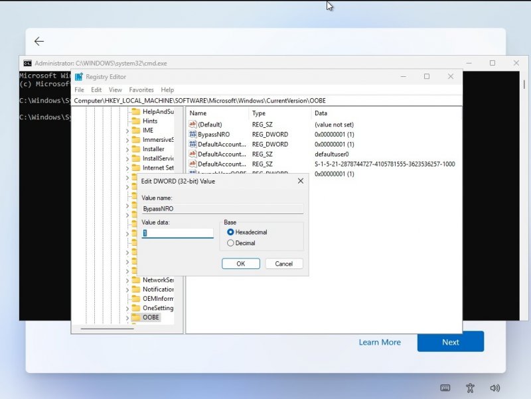The height and width of the screenshot is (399, 531).
Task: Open the File menu
Action: point(79,89)
